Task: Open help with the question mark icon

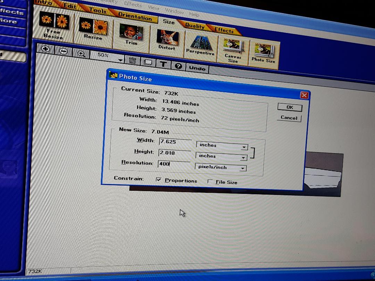Action: (x=178, y=66)
